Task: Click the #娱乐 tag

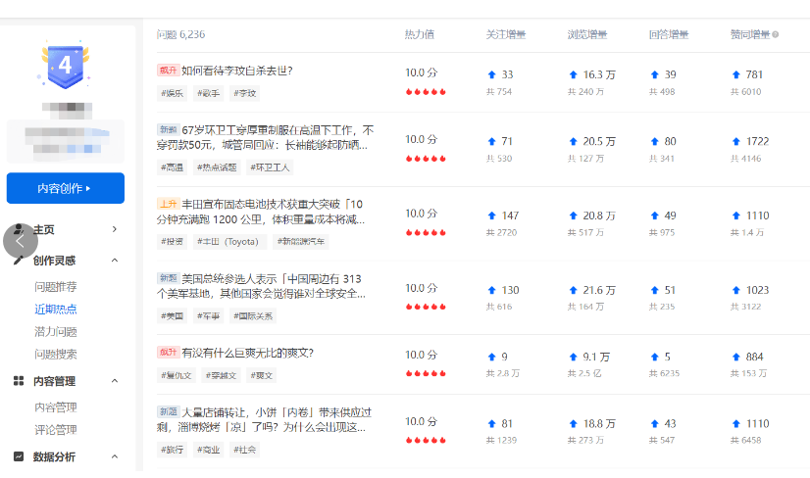Action: (172, 93)
